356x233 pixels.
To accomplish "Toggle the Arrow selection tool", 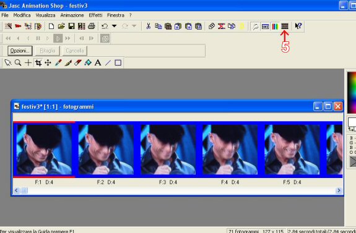I will pos(8,63).
